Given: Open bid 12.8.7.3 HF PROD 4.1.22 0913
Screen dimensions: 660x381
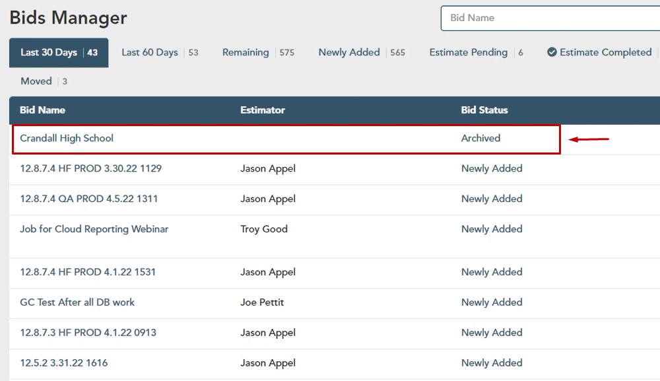Looking at the screenshot, I should tap(88, 333).
